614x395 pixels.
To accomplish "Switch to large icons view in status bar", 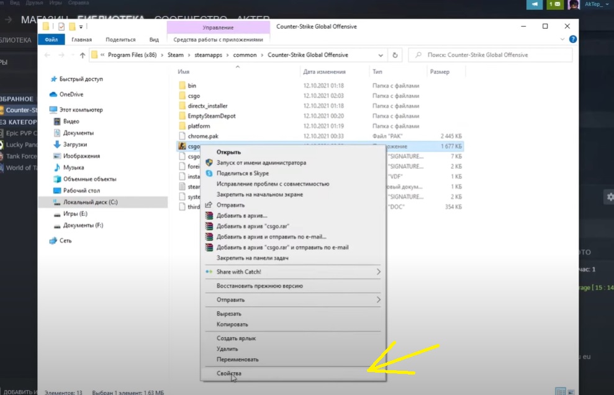I will (x=571, y=391).
